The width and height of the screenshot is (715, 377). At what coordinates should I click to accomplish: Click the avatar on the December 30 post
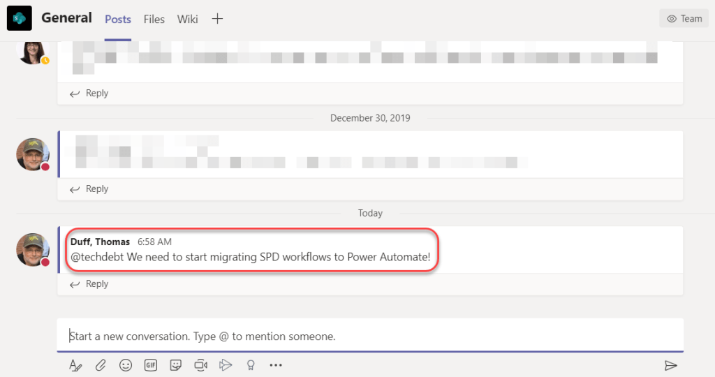(33, 154)
